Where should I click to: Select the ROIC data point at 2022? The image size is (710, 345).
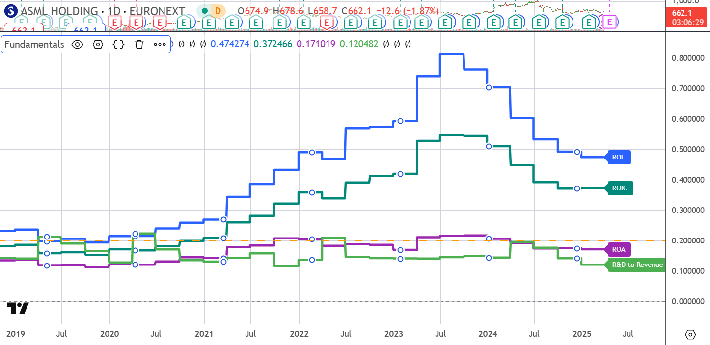312,192
